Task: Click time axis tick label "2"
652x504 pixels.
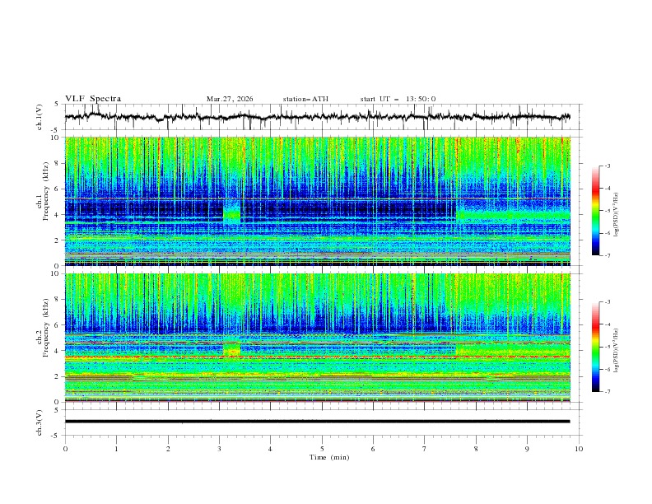Action: point(168,449)
